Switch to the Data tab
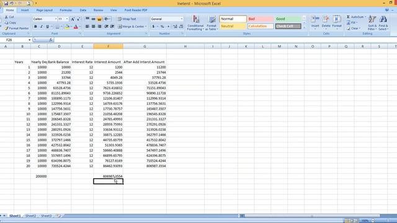Screen dimensions: 397x223 point(83,10)
